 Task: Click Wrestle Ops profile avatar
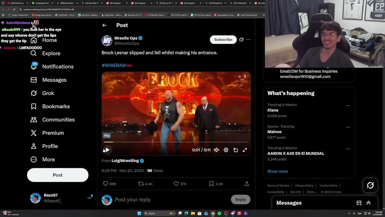(107, 41)
